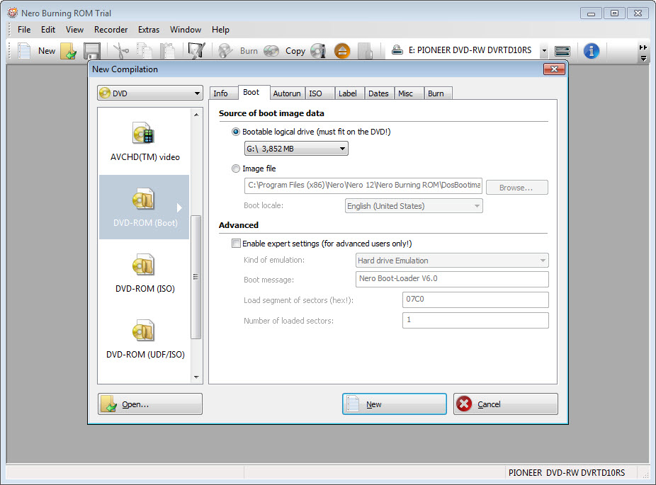This screenshot has height=485, width=656.
Task: Open the File menu
Action: 24,30
